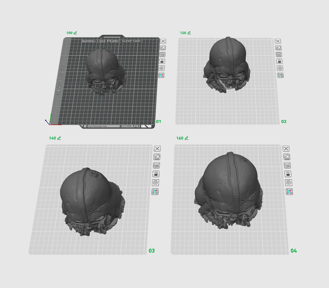Open filament grouping icon on plate 03
329x288 pixels.
[155, 192]
